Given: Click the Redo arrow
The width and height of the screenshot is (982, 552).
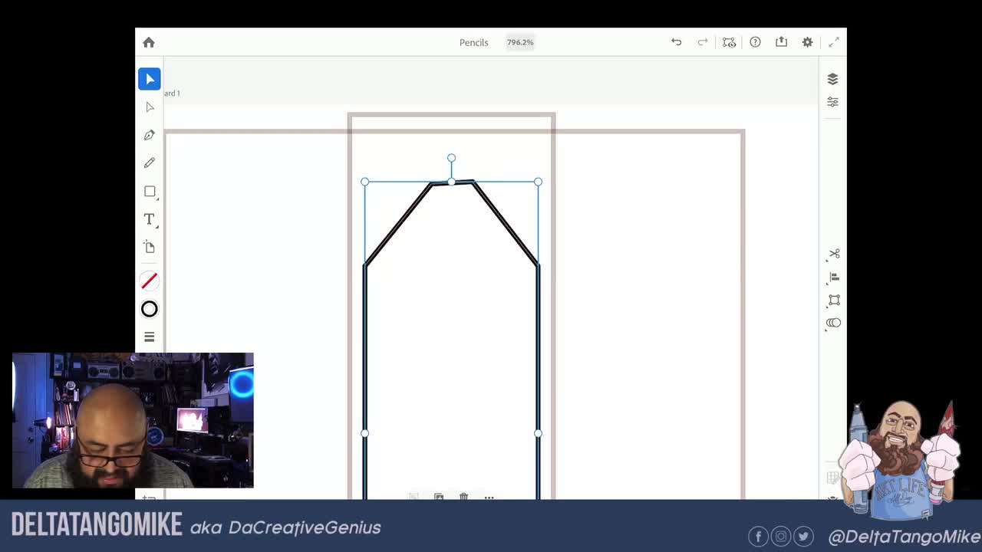Looking at the screenshot, I should tap(702, 42).
